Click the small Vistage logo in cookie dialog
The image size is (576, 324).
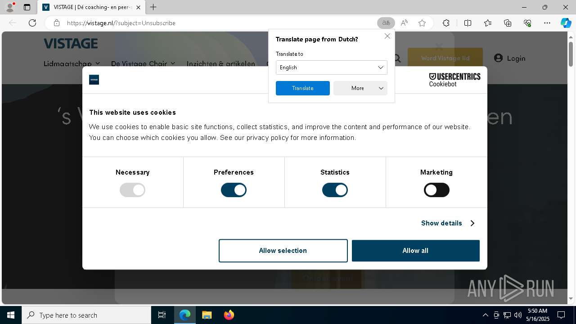[x=94, y=80]
